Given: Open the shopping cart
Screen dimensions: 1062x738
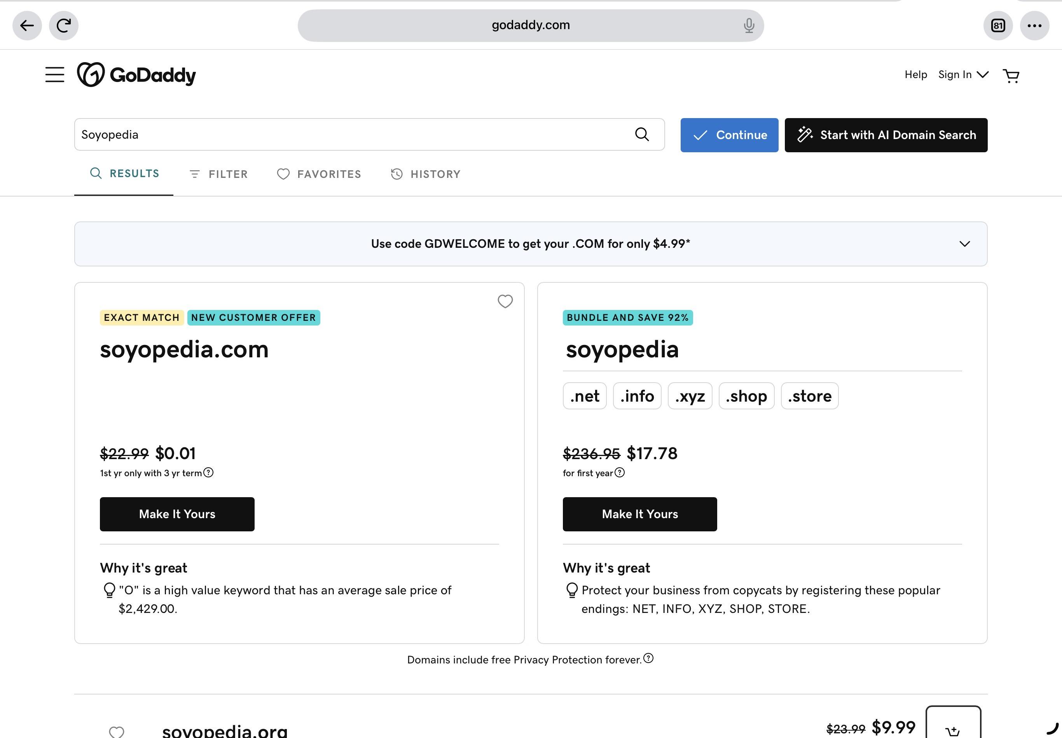Looking at the screenshot, I should point(1011,75).
